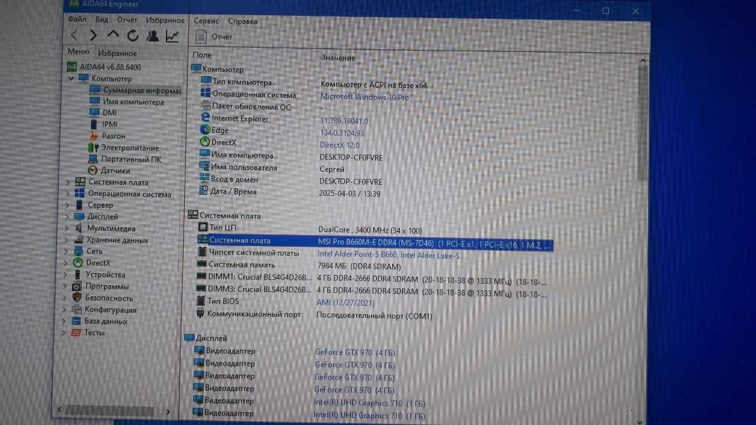Screen dimensions: 756x425
Task: Open Электропитание in the tree
Action: click(130, 148)
